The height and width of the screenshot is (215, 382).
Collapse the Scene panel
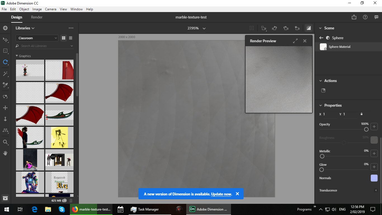tap(320, 28)
